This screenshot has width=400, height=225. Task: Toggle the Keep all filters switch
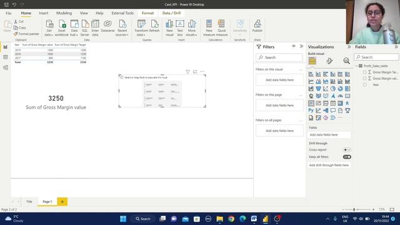pyautogui.click(x=347, y=157)
